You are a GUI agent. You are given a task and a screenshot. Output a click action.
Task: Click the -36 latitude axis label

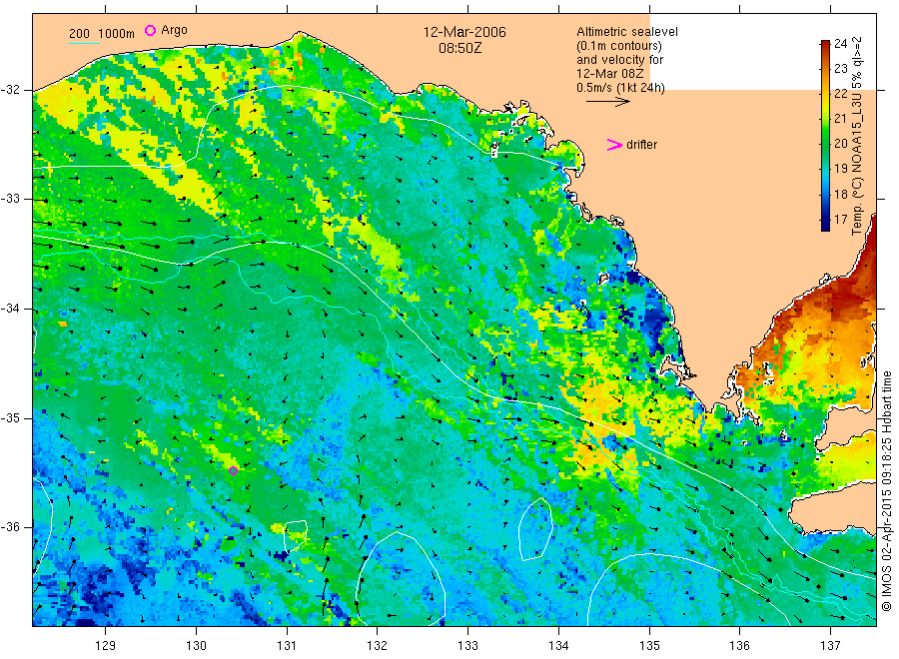point(10,526)
